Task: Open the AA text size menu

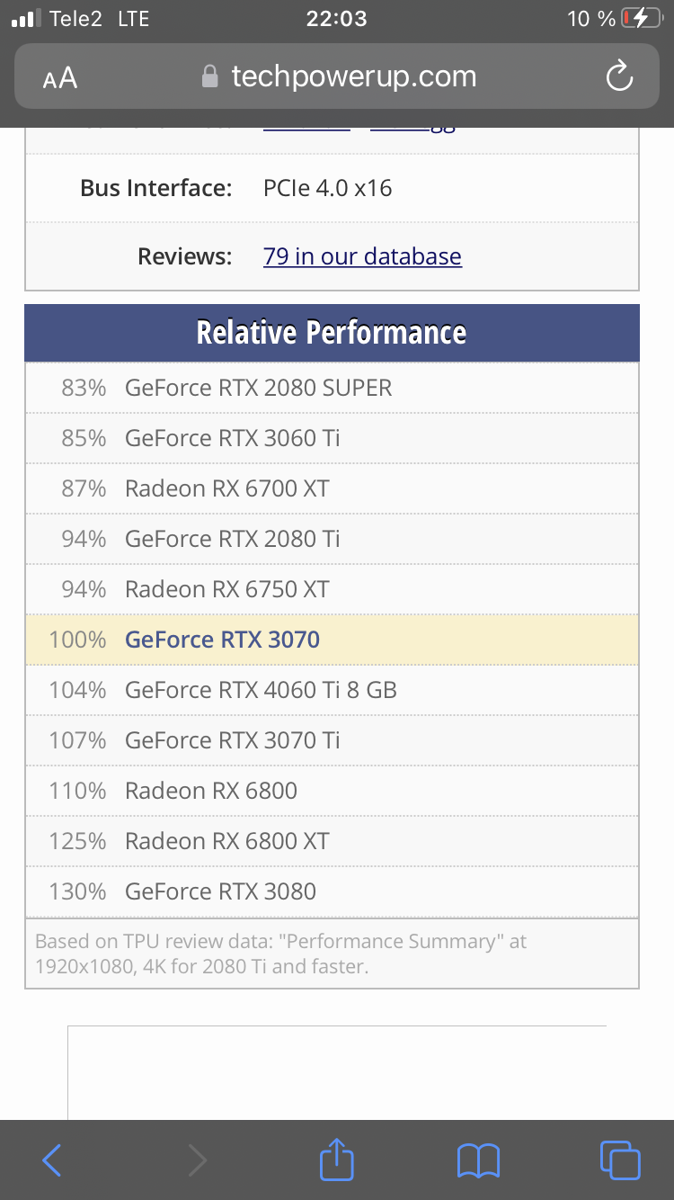Action: pyautogui.click(x=60, y=78)
